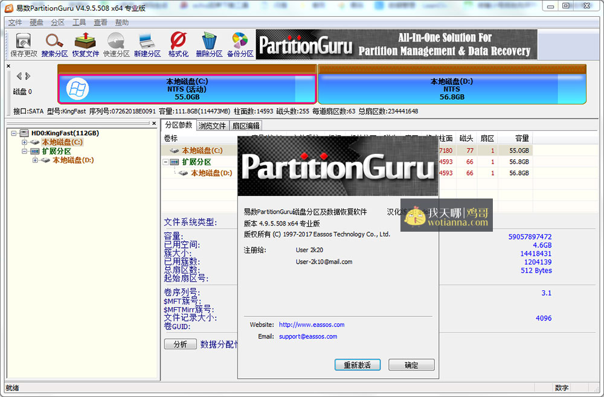Screen dimensions: 604x397
Task: Click the 卷标 column header
Action: pos(171,139)
